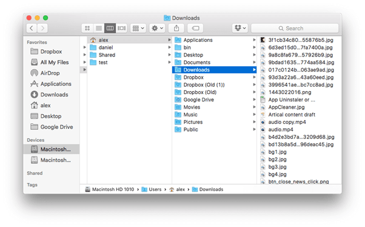Open the gear Action menu

point(158,28)
